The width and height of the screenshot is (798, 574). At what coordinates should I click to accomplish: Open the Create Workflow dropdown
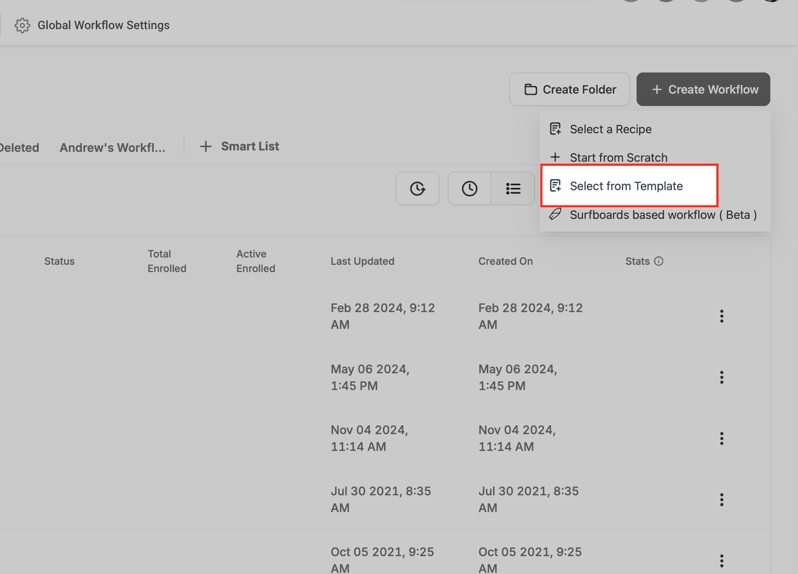point(703,90)
